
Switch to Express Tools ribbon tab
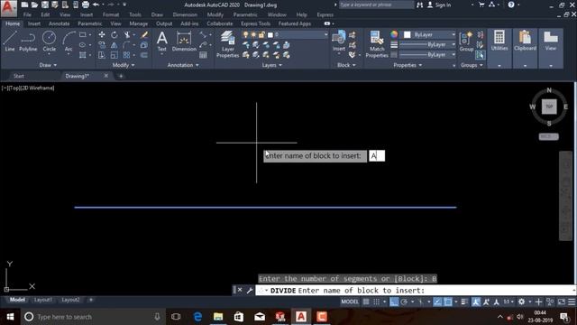tap(255, 23)
